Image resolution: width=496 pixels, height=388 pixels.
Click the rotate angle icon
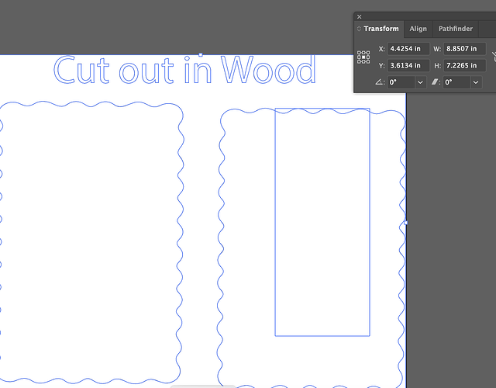click(x=379, y=82)
